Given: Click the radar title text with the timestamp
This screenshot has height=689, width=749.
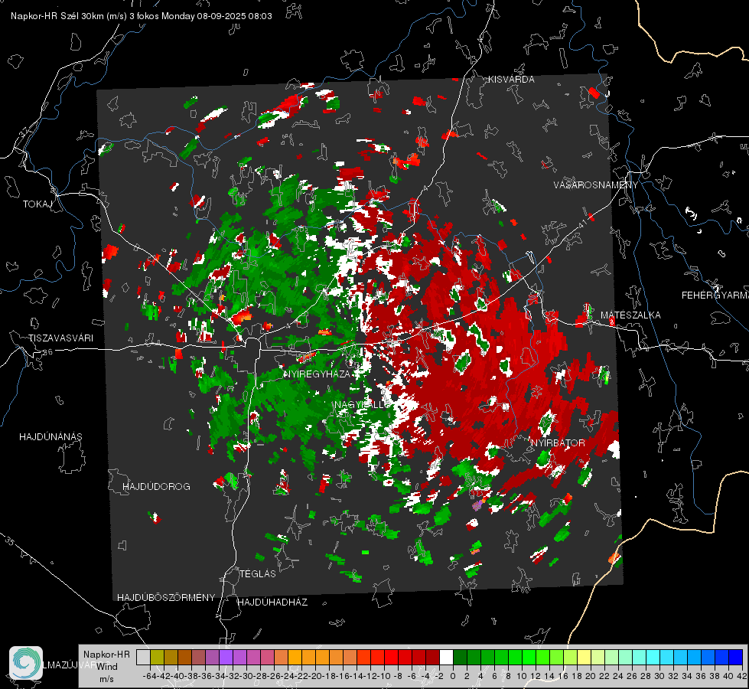Looking at the screenshot, I should click(x=142, y=16).
